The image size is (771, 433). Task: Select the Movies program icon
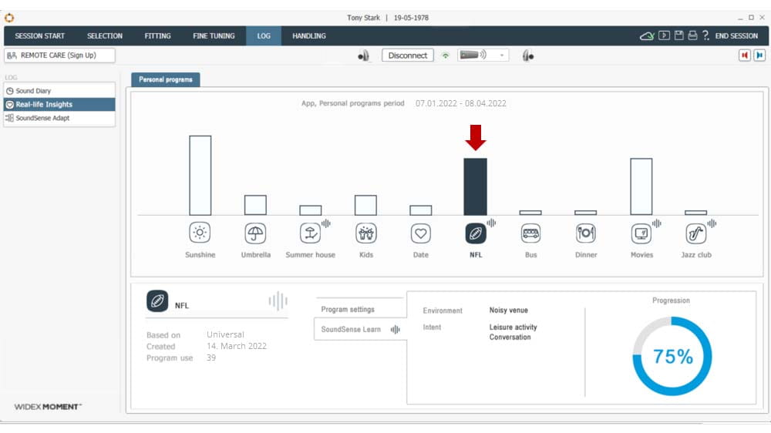click(641, 233)
